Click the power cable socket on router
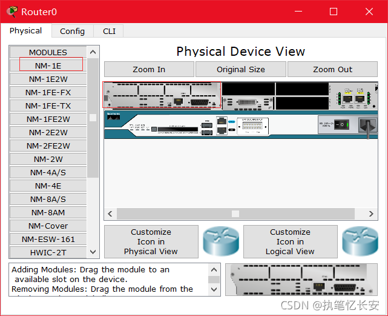Viewport: 388px width, 316px height. [x=367, y=126]
